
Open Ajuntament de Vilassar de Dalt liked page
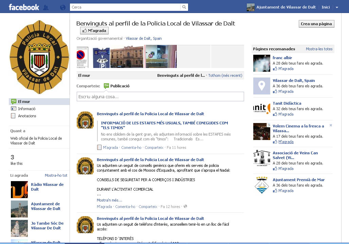(45, 206)
